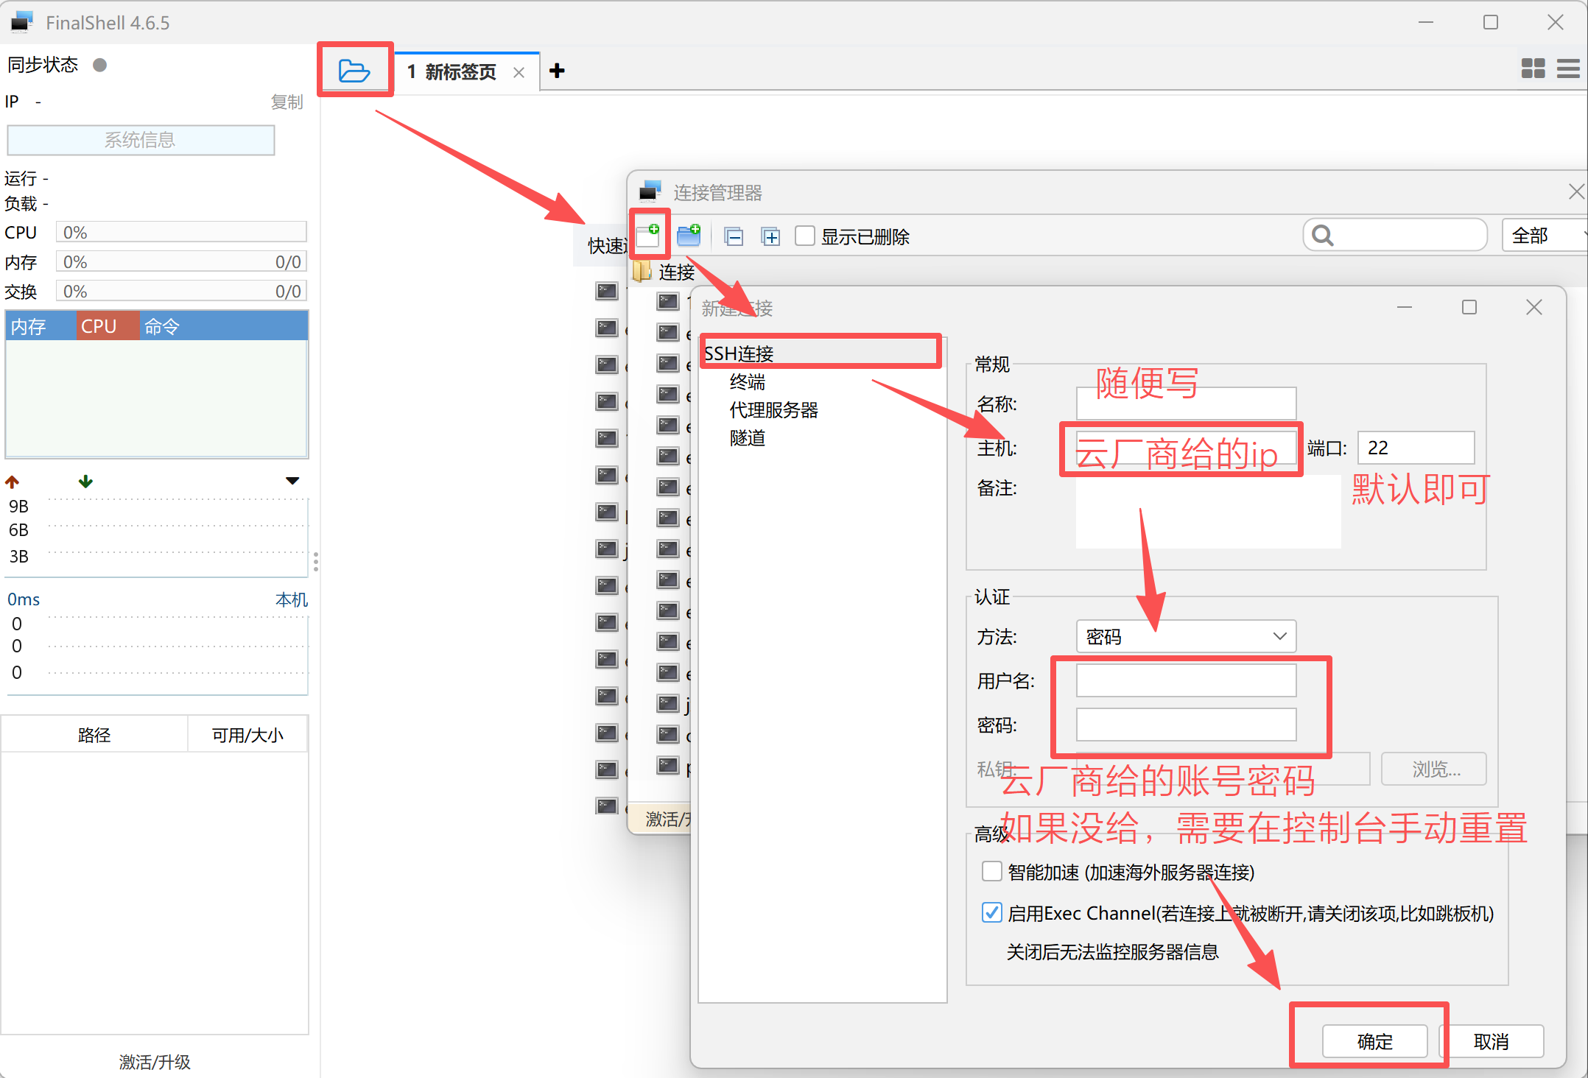Click the 系统信息 button
The image size is (1588, 1078).
(140, 140)
